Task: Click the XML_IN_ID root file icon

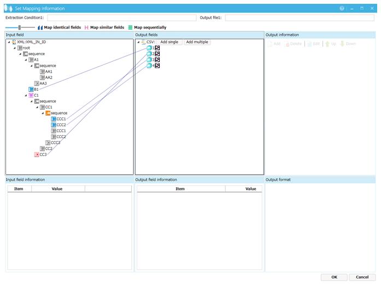Action: click(14, 42)
